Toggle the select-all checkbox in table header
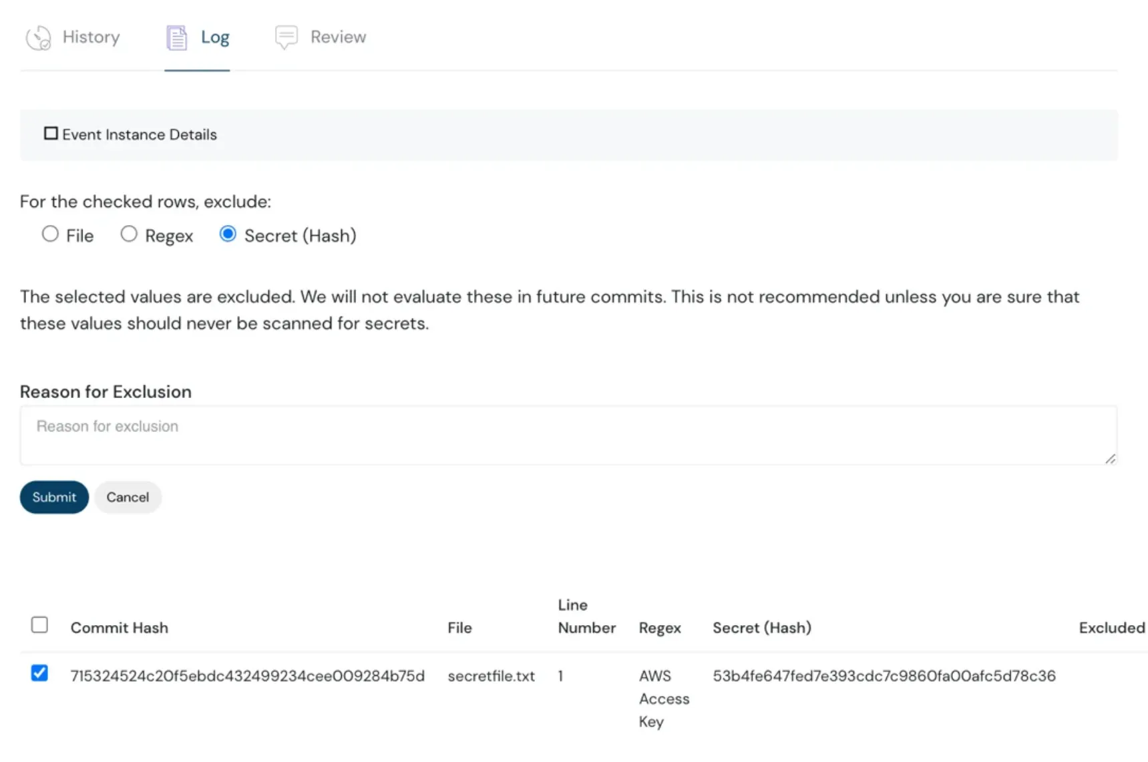The image size is (1148, 762). 39,625
